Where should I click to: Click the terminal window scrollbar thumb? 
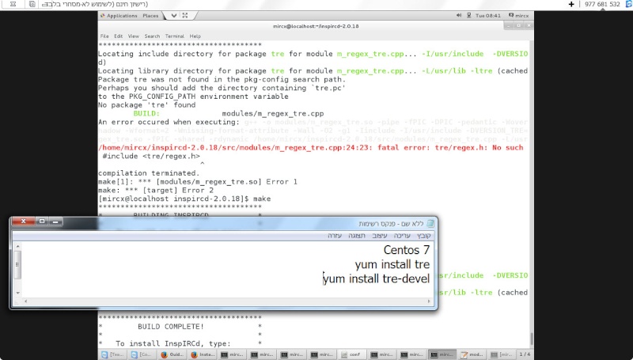pyautogui.click(x=531, y=338)
